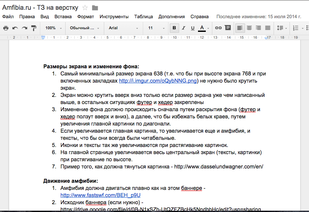Screen dimensions: 309x212
Task: Open the fastswf.com/BEH_p9U link
Action: tap(100, 195)
